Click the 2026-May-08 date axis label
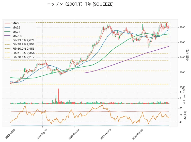Screen dimensions: 191x142 click(x=137, y=134)
